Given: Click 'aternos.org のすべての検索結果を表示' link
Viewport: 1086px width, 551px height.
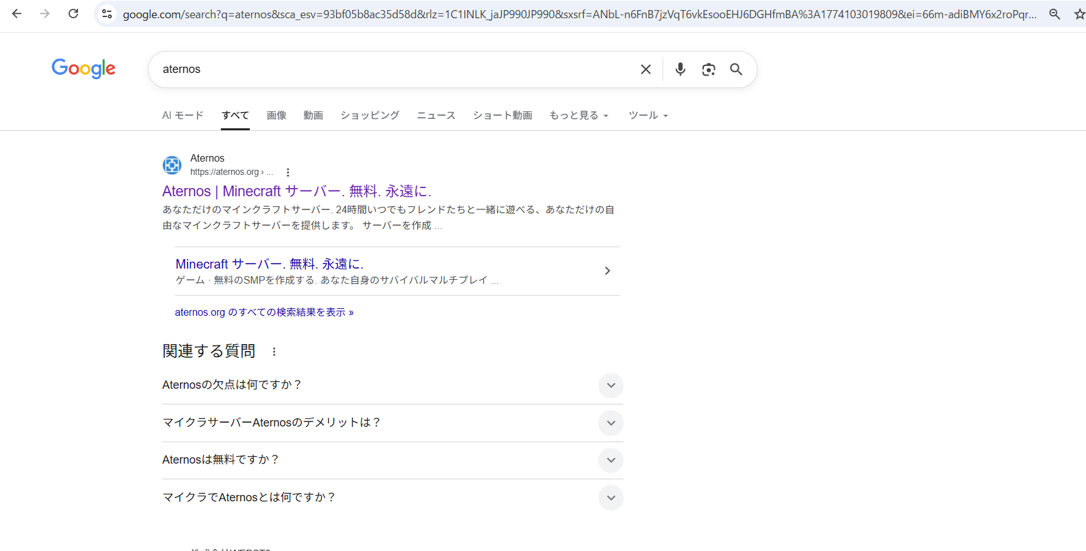Looking at the screenshot, I should (264, 312).
